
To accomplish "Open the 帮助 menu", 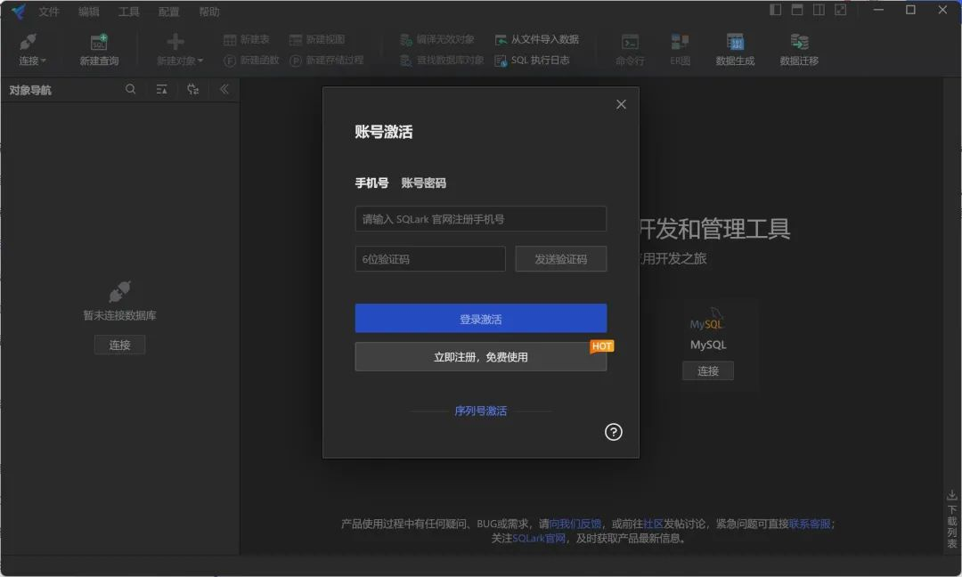I will click(209, 12).
